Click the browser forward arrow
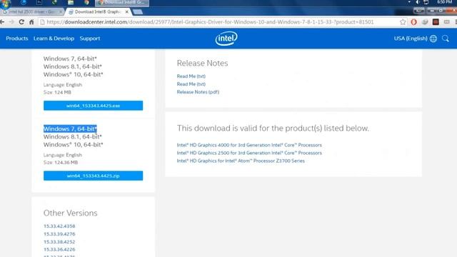Viewport: 457px width, 257px height. [x=11, y=22]
